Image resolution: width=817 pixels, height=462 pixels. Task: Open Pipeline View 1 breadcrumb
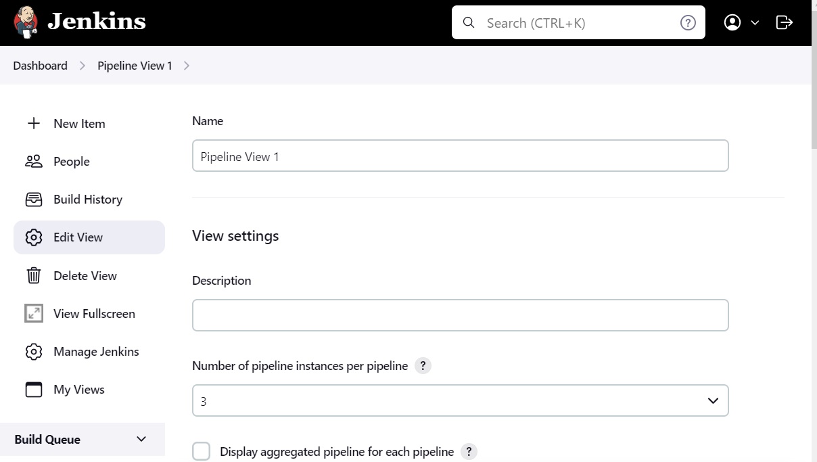point(135,66)
